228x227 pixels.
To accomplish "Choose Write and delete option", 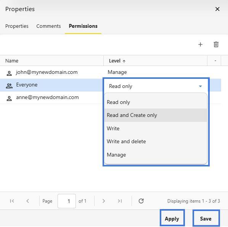I will [156, 141].
